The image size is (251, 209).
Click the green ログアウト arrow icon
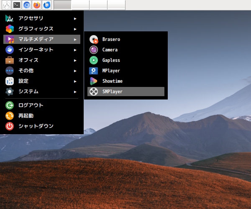(x=10, y=105)
